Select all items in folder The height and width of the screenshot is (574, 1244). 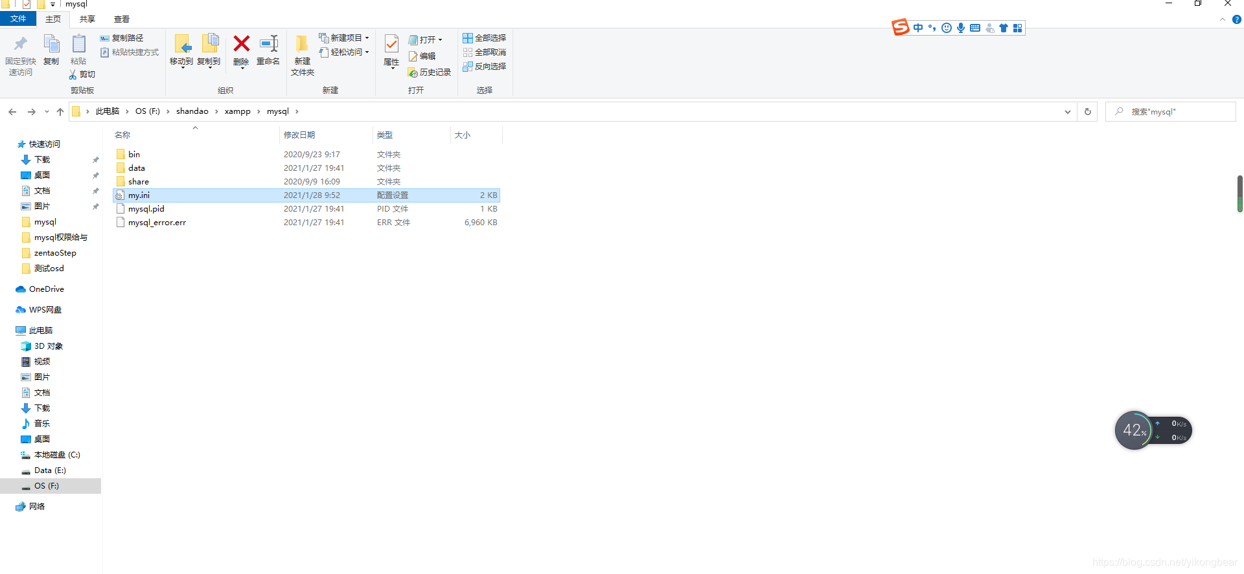tap(485, 38)
